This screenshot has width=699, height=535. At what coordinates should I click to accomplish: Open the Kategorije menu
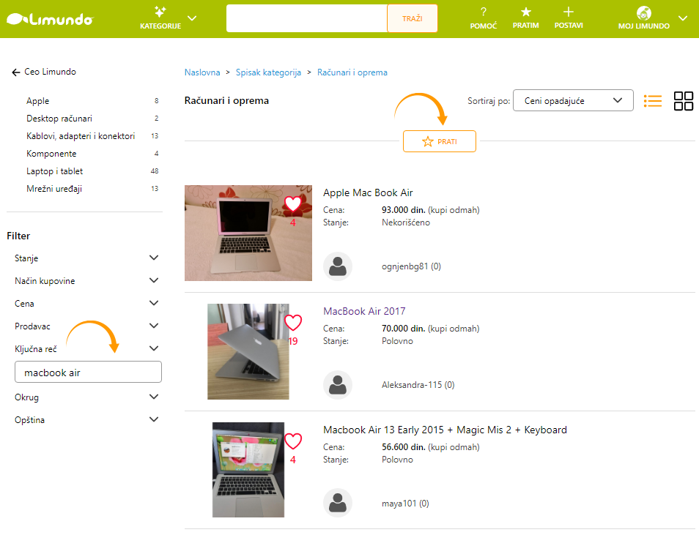click(168, 18)
